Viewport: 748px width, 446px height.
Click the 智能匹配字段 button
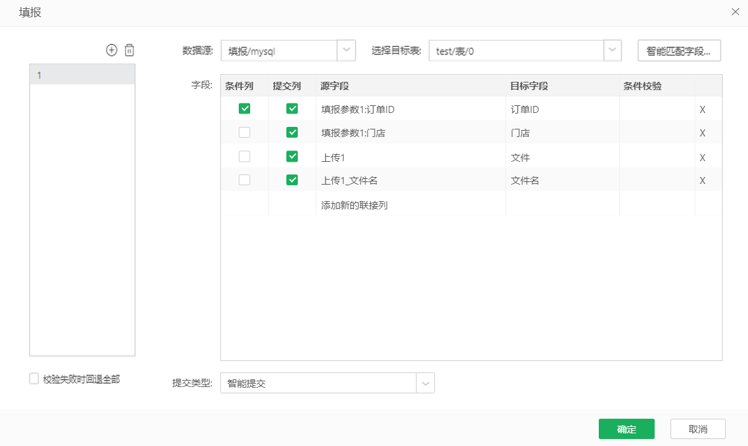tap(679, 51)
